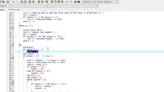Click the "Press Enter for CPU" string on line 42
The image size is (164, 92).
pos(46,62)
